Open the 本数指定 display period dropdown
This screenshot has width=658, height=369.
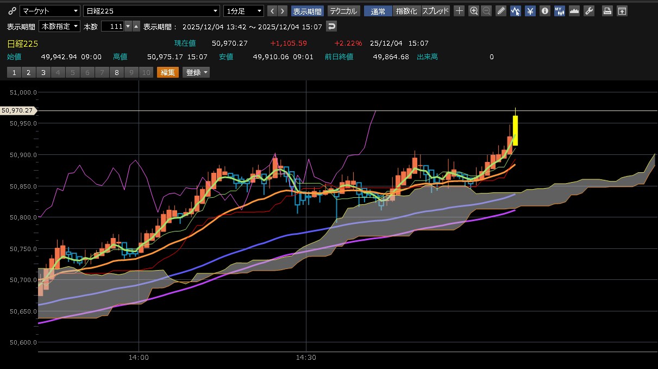[59, 26]
